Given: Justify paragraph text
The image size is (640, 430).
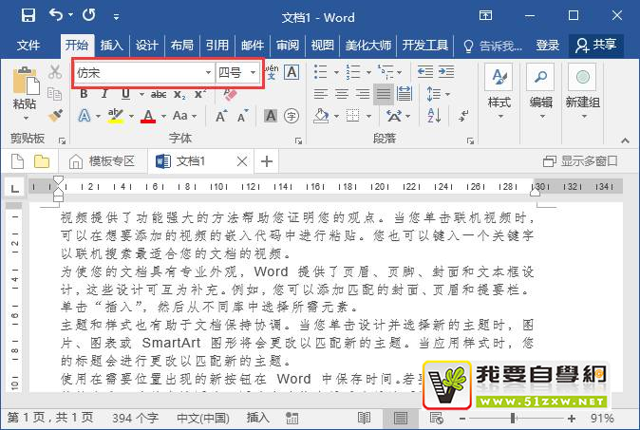Looking at the screenshot, I should pos(384,94).
